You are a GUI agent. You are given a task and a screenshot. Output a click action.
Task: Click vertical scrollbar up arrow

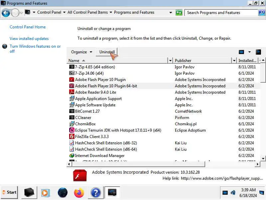[263, 60]
